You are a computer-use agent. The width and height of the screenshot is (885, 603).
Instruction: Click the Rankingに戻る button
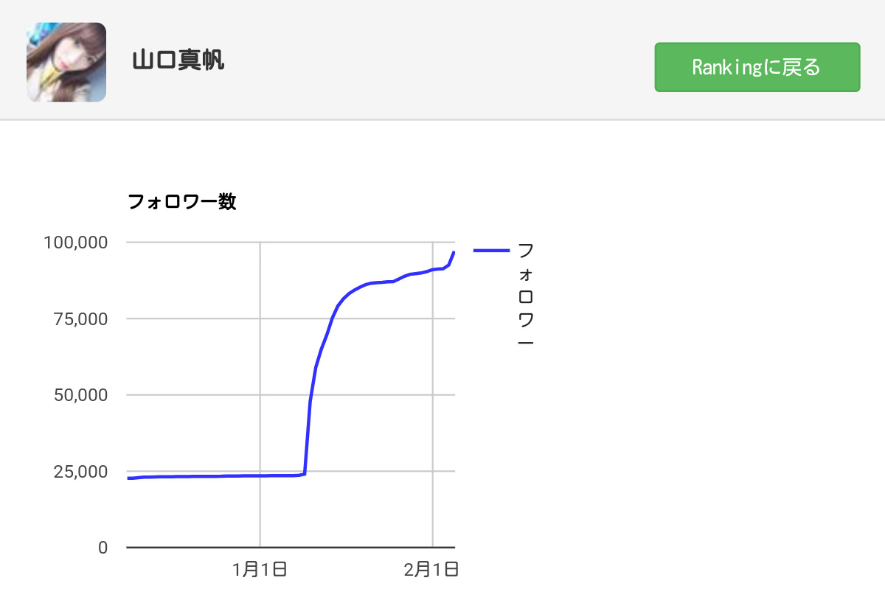tap(757, 67)
